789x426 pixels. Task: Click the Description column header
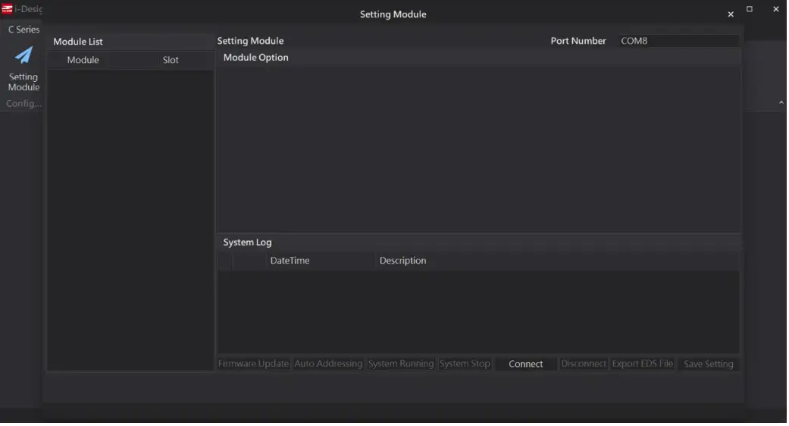402,261
